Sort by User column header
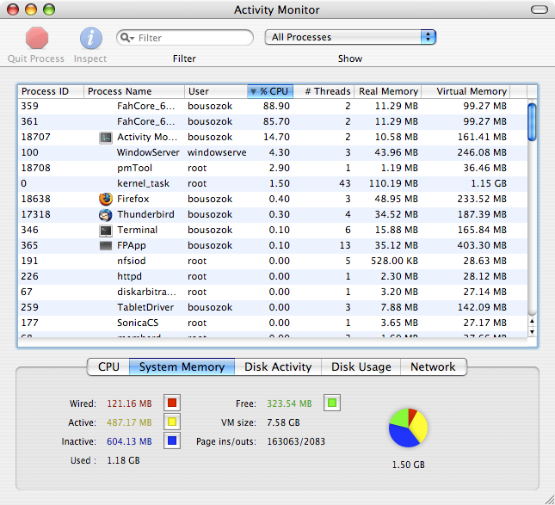This screenshot has height=505, width=555. pyautogui.click(x=216, y=91)
